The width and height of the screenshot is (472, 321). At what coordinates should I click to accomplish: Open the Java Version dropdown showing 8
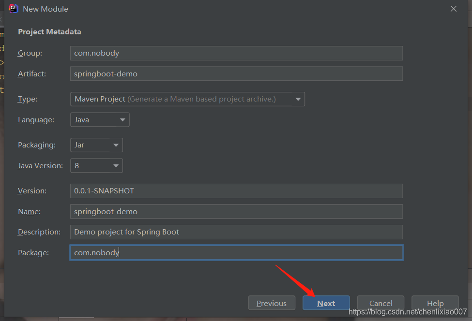click(97, 166)
